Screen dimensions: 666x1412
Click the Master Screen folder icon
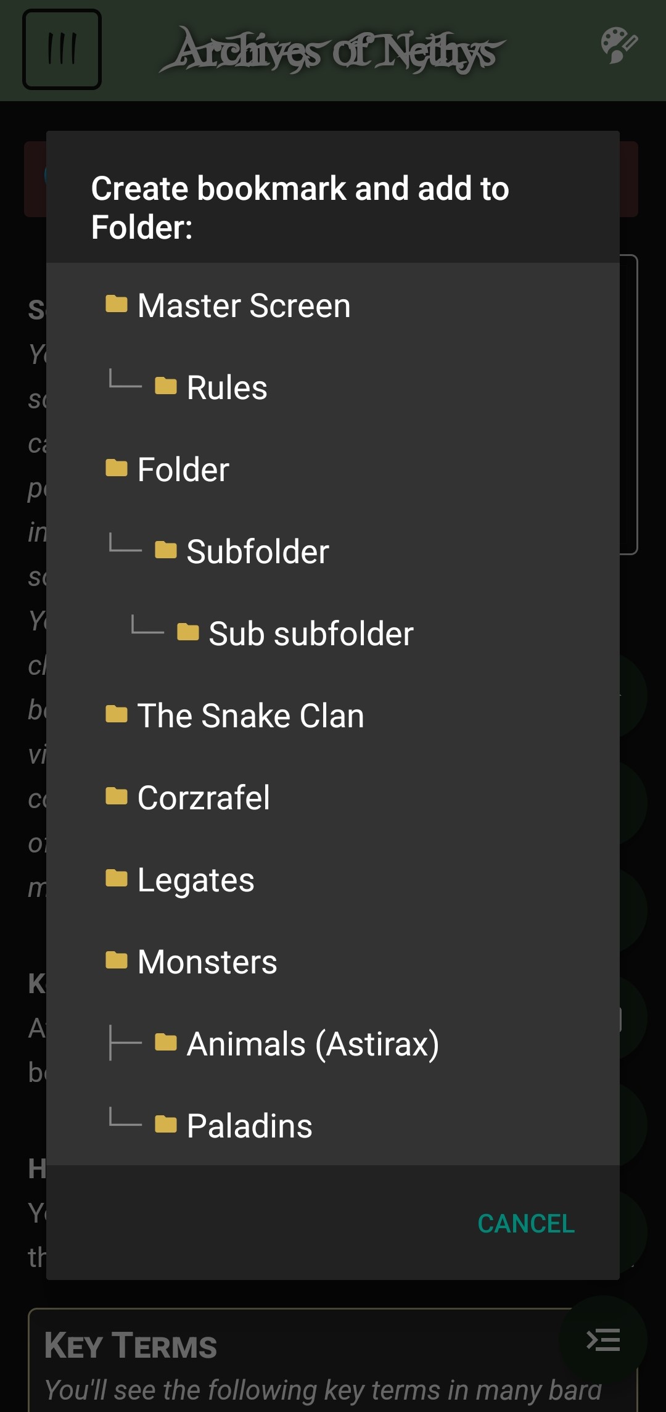coord(117,304)
